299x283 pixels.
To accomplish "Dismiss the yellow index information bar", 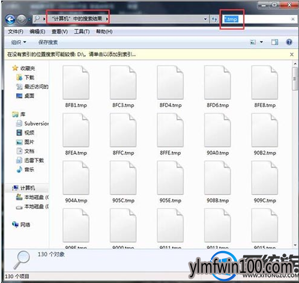I will pos(292,55).
